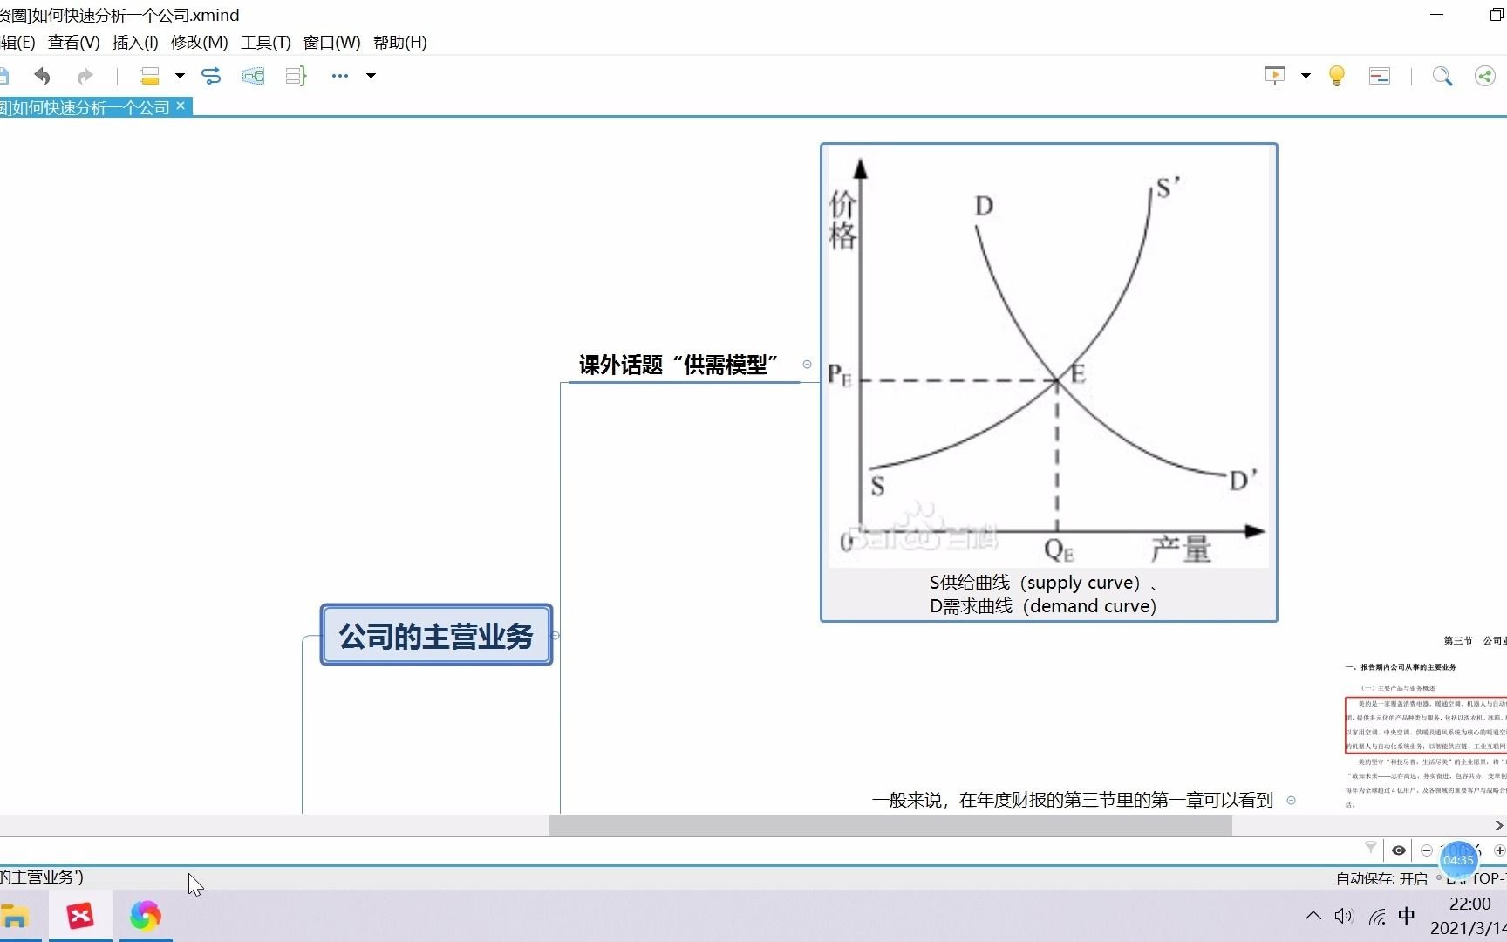Open the presentation mode dropdown arrow

1306,76
